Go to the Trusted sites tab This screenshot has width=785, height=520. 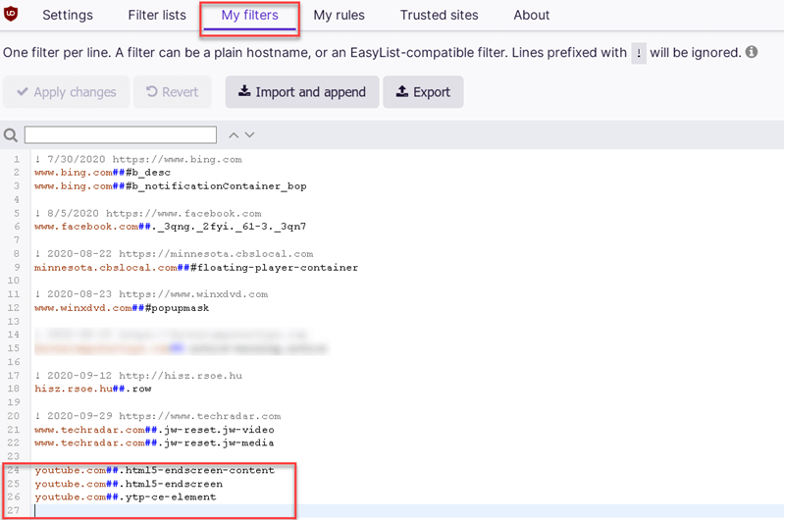[439, 15]
